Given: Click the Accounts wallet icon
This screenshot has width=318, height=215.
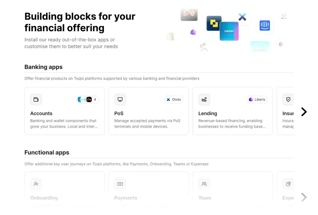Looking at the screenshot, I should click(x=36, y=100).
